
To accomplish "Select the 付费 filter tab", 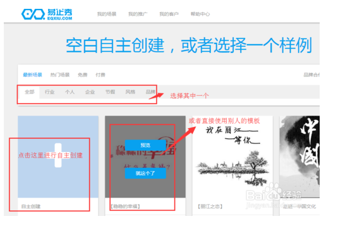I will [x=100, y=75].
